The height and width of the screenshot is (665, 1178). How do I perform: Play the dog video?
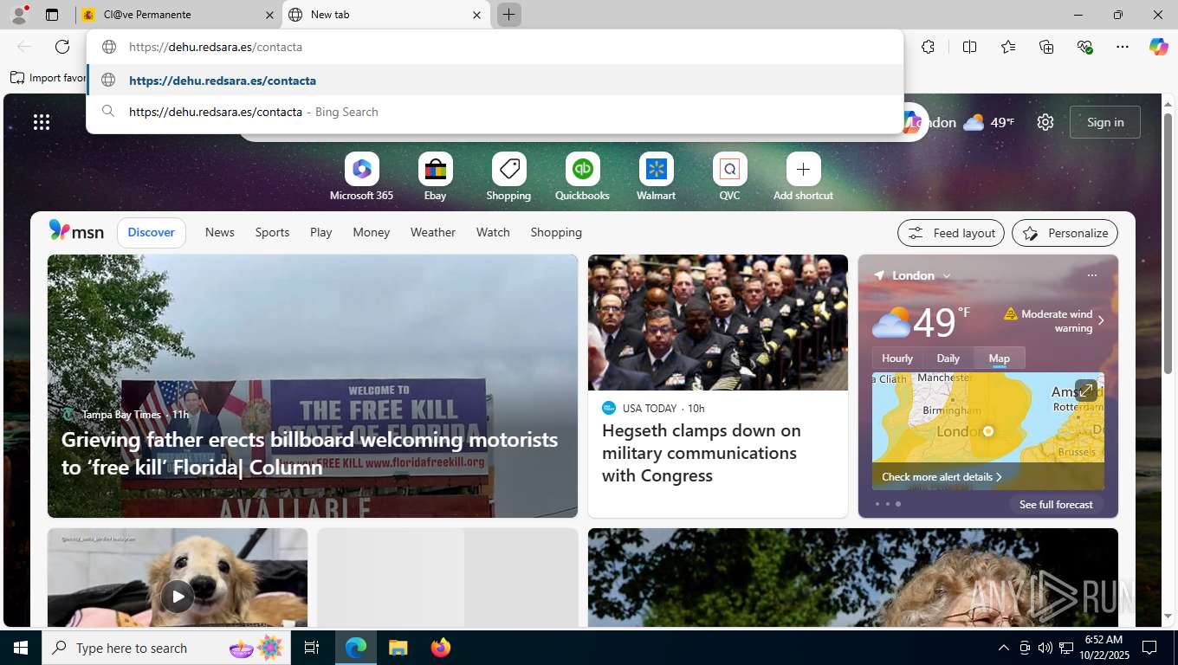tap(178, 596)
